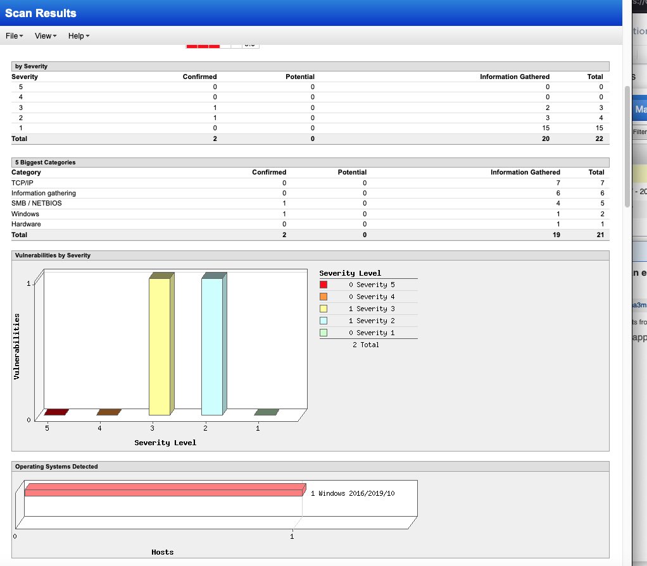
Task: Click 'Information Gathered' header in Categories table
Action: point(525,172)
